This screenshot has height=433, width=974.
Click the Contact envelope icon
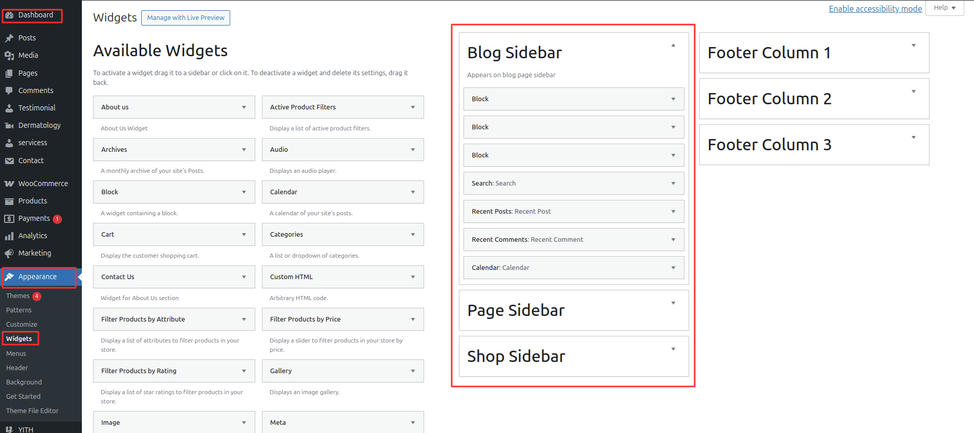[9, 161]
